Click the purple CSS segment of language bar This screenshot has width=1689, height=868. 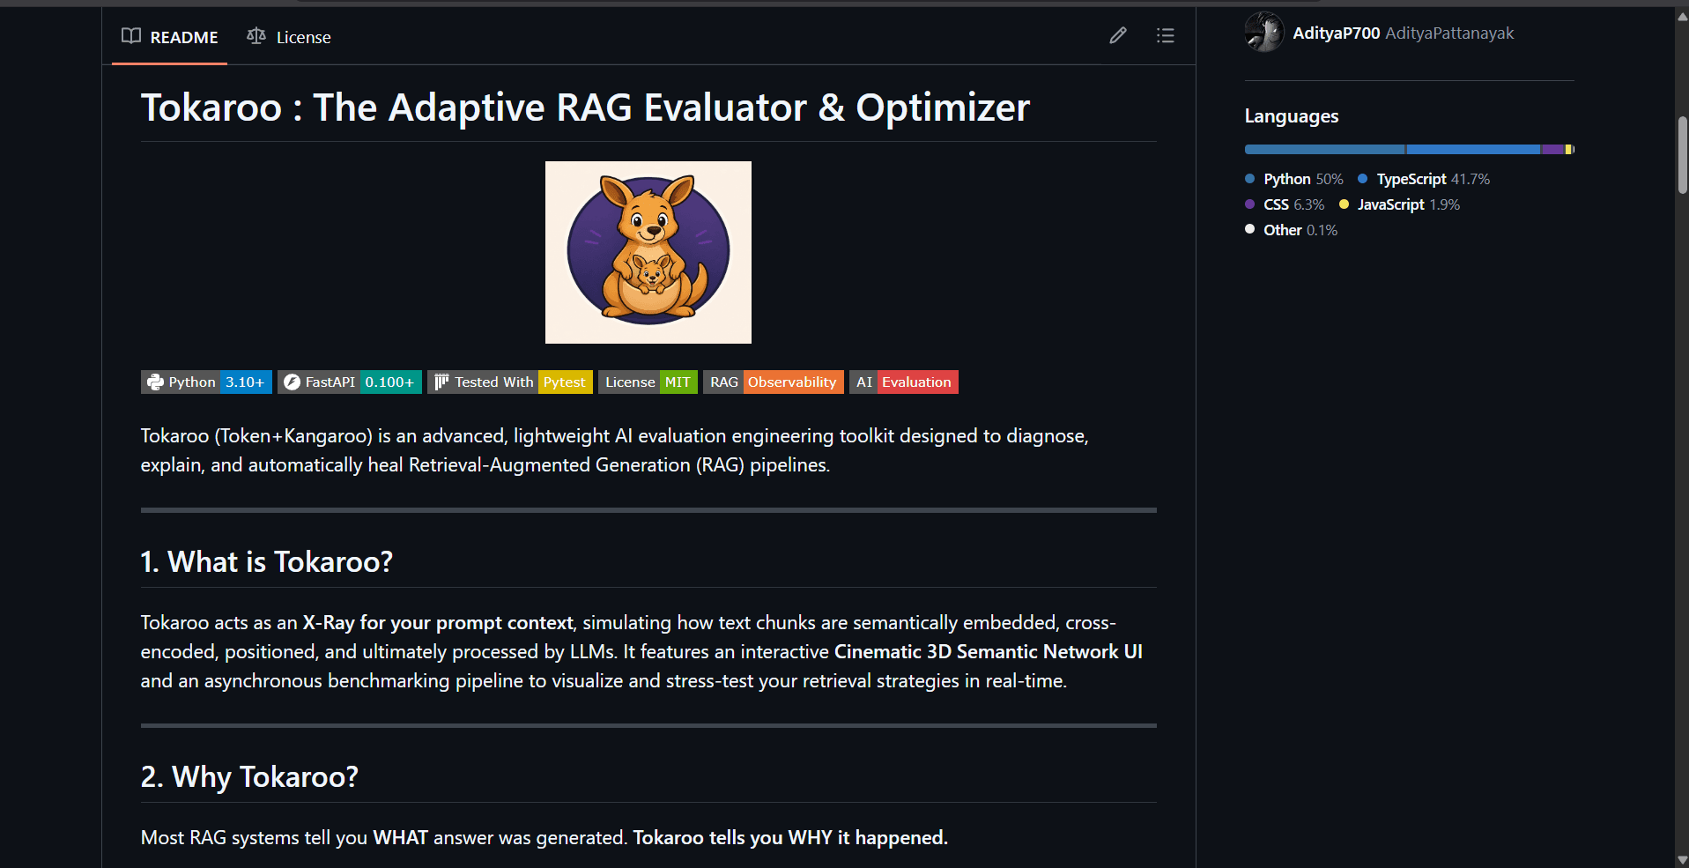point(1552,150)
